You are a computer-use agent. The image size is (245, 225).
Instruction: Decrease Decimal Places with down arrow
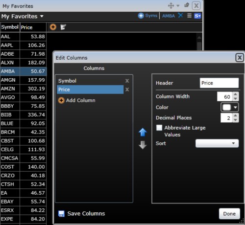tap(235, 120)
